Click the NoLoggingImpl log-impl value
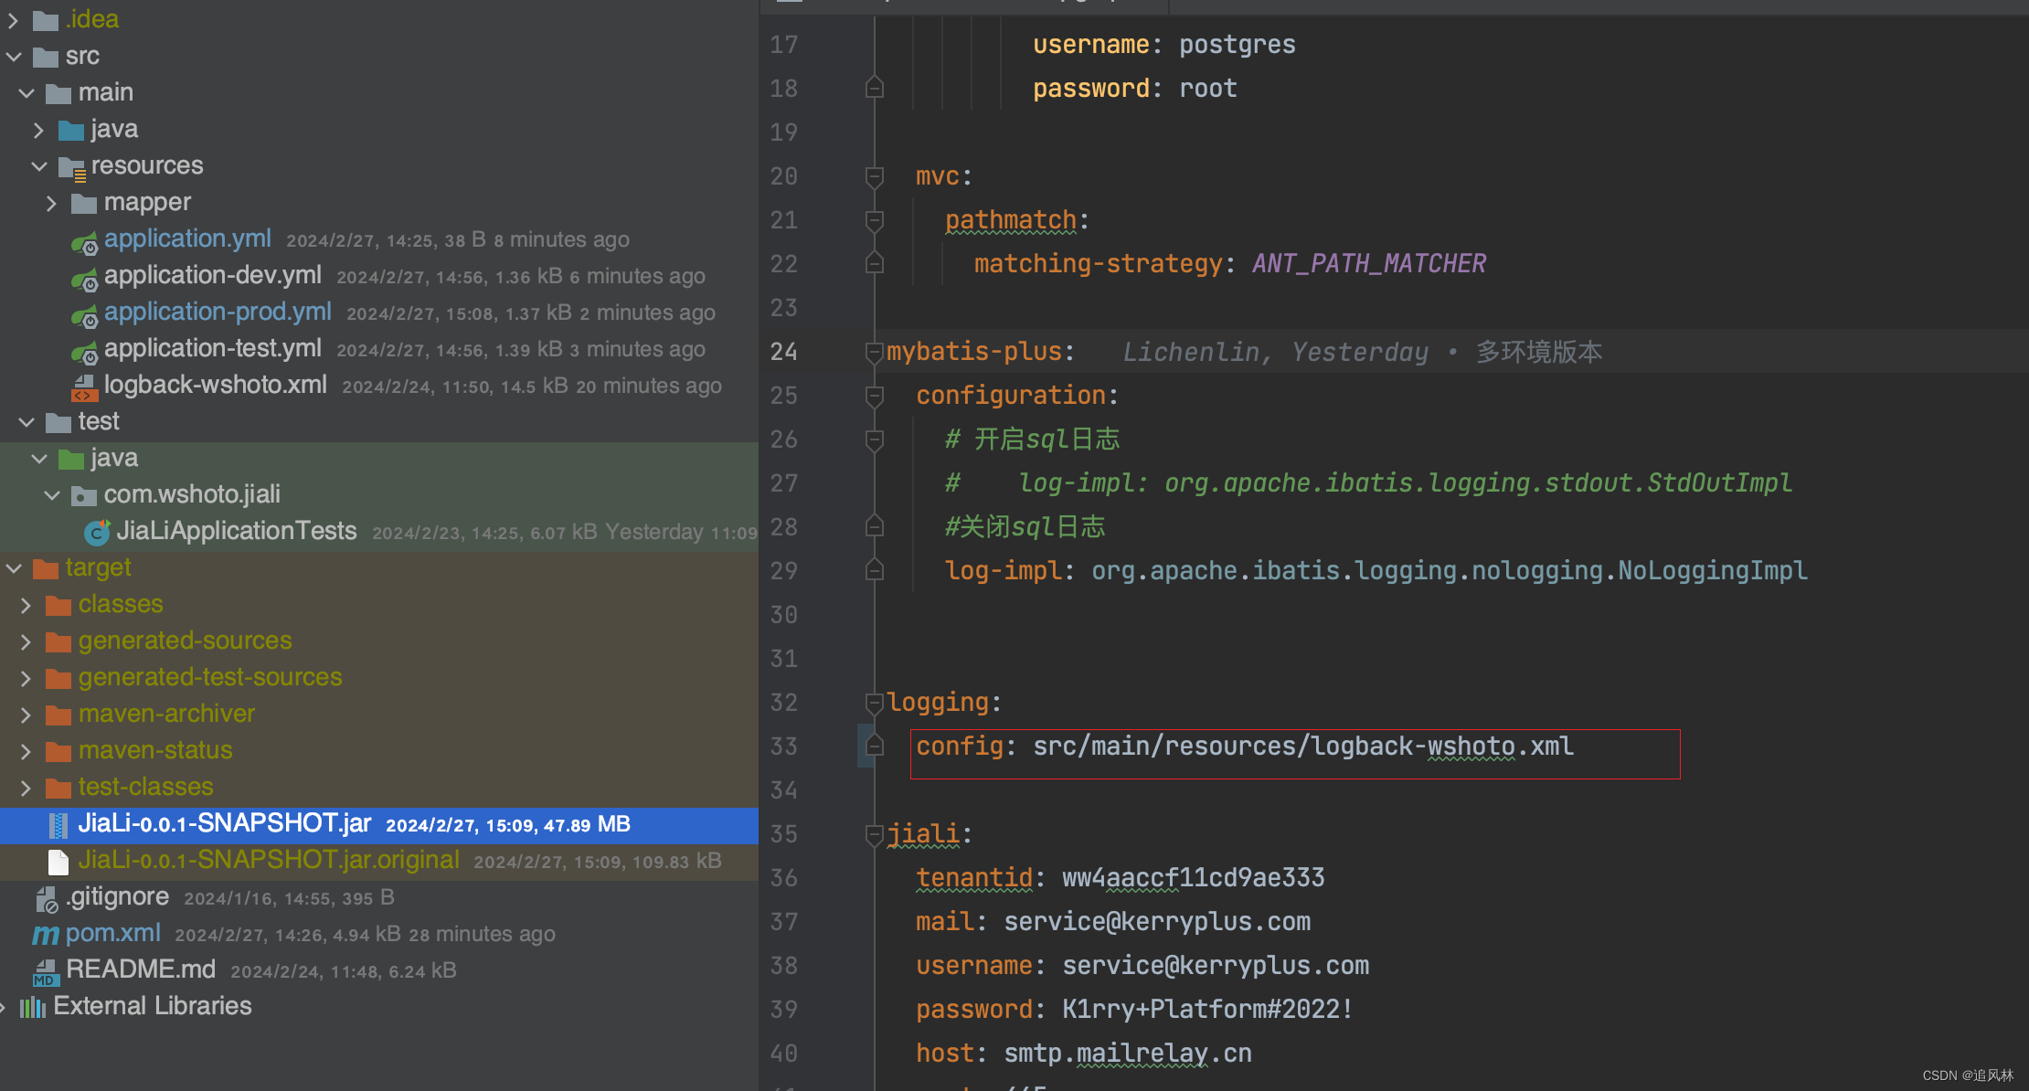This screenshot has width=2029, height=1091. point(1450,571)
